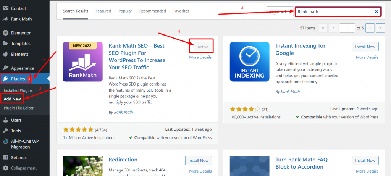
Task: Select Add New in Plugins submenu
Action: tap(12, 99)
